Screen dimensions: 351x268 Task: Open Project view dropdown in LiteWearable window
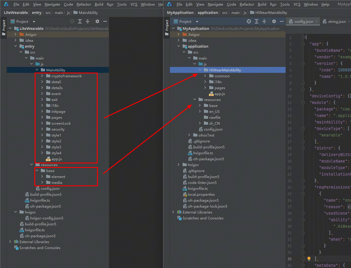point(34,22)
